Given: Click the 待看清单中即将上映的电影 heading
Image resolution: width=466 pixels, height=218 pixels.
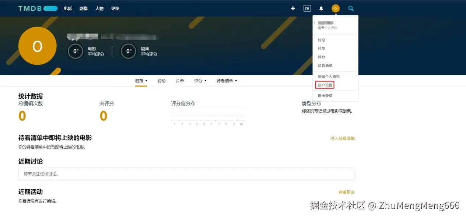Looking at the screenshot, I should pyautogui.click(x=55, y=138).
